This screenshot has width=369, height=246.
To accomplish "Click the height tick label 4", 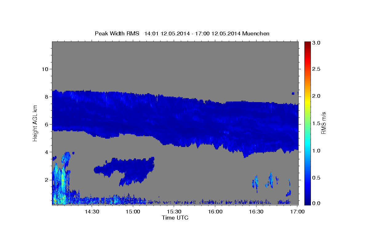I will coord(46,152).
